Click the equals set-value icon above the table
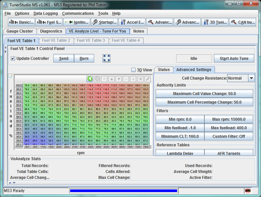The width and height of the screenshot is (261, 197). (x=104, y=79)
